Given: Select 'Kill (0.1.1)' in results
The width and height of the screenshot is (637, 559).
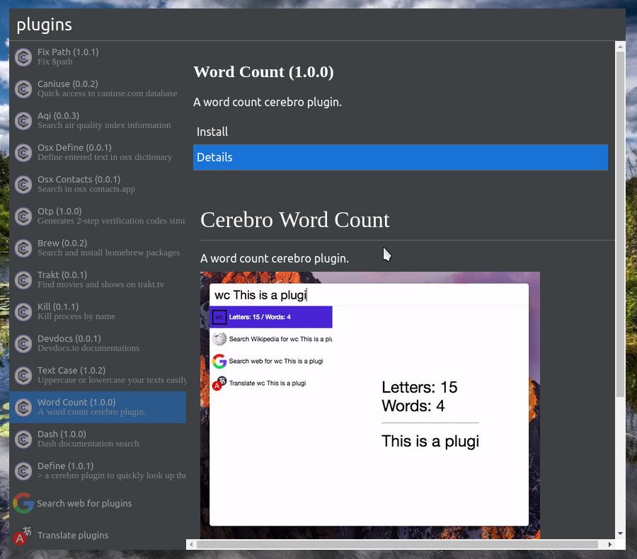Looking at the screenshot, I should 98,312.
